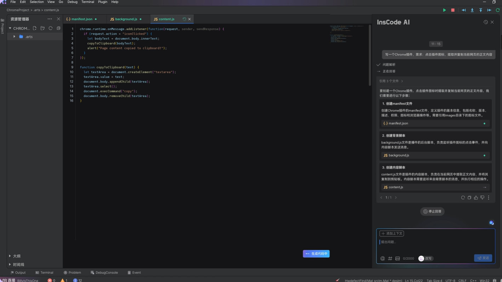502x282 pixels.
Task: Attach an image to the chat input
Action: click(x=398, y=259)
